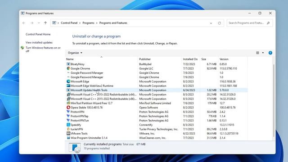Click the Google LLC publisher cell
The image size is (288, 162).
point(146,68)
